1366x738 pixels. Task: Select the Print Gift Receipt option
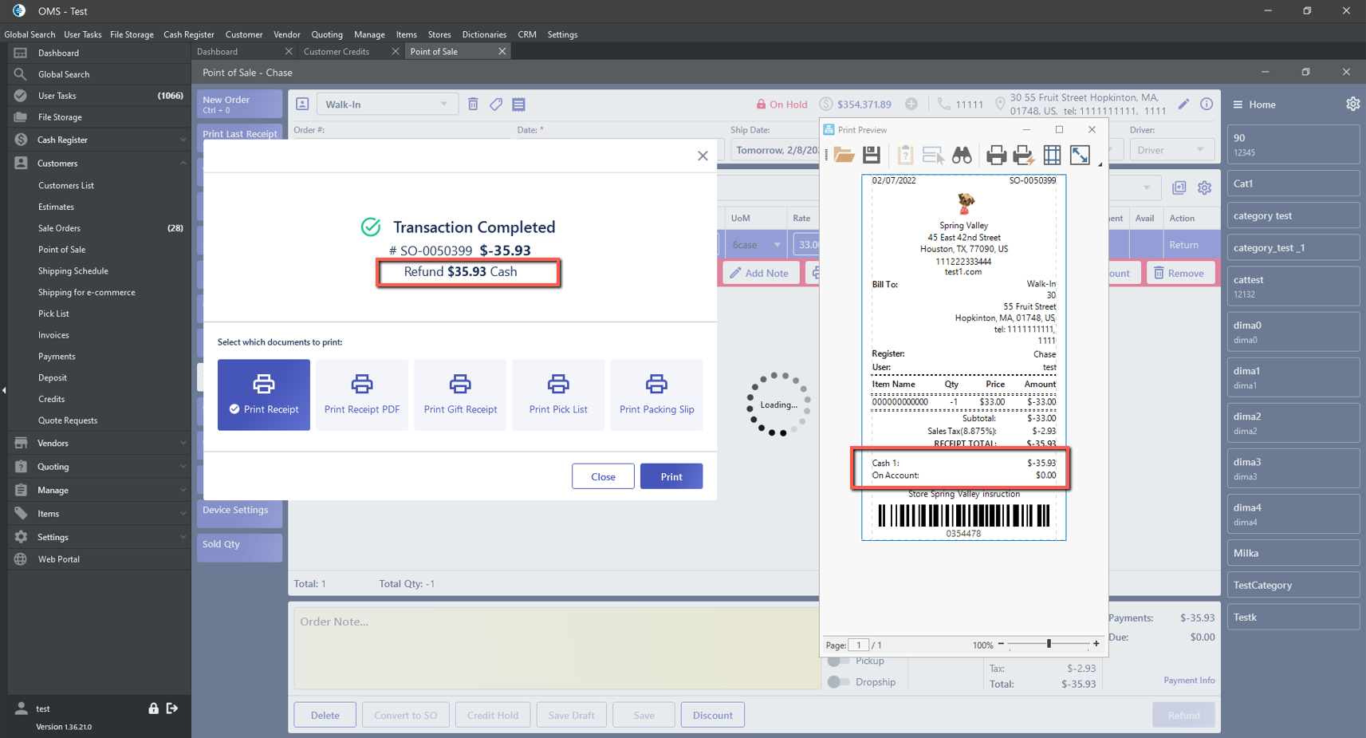(460, 394)
